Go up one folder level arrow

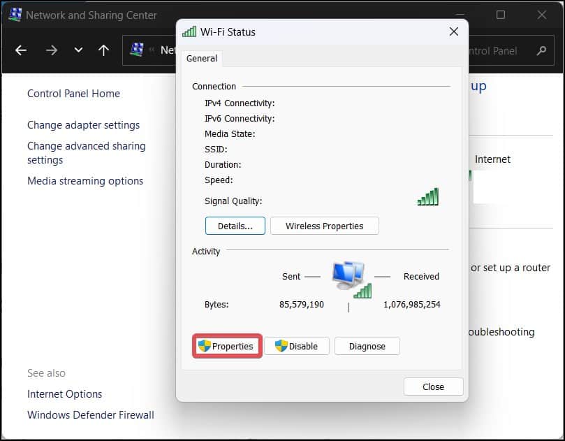click(104, 50)
